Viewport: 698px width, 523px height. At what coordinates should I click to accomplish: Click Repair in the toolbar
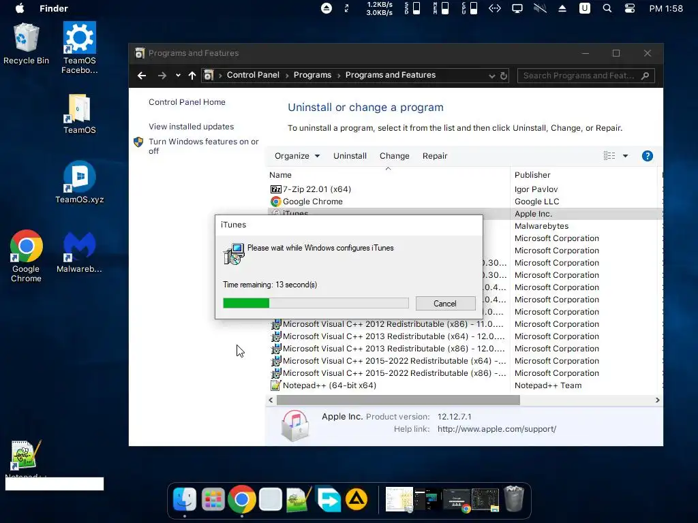tap(435, 156)
